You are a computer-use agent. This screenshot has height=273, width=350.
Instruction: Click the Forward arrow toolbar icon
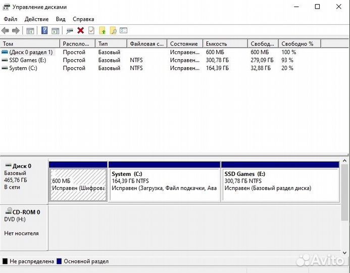pyautogui.click(x=16, y=30)
